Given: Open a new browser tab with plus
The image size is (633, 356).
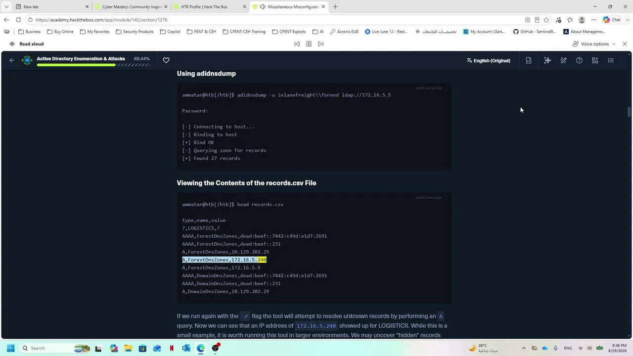Looking at the screenshot, I should (x=335, y=7).
